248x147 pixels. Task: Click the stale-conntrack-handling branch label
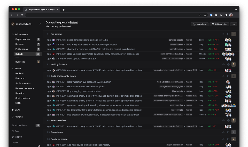[x=172, y=54]
